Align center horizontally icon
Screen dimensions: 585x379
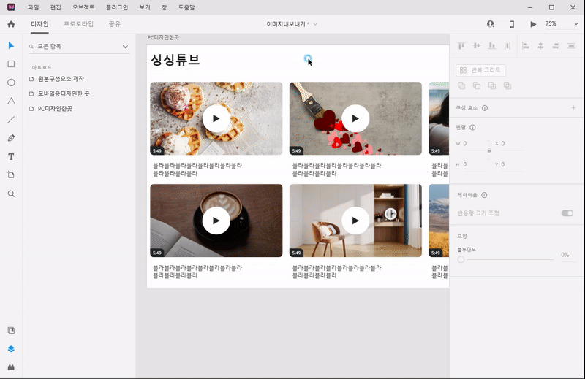click(540, 46)
